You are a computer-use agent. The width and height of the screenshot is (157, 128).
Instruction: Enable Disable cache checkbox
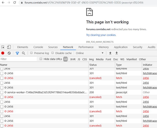[52, 53]
